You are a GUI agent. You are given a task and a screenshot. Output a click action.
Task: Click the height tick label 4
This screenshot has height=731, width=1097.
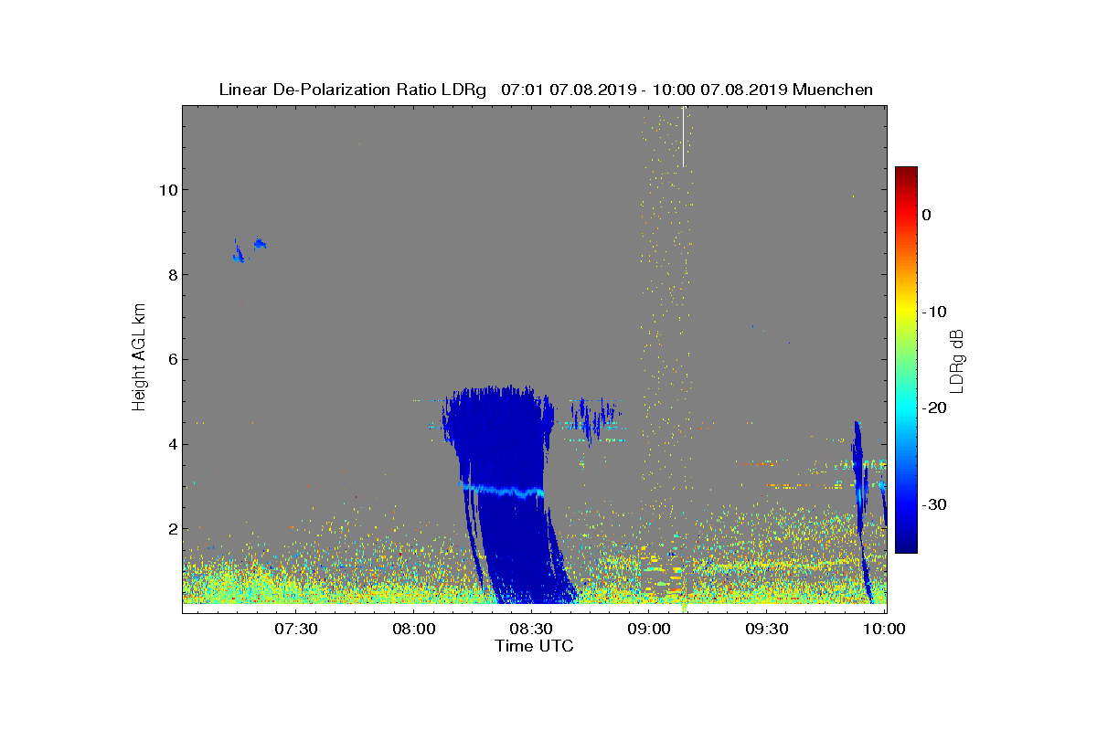pos(172,444)
